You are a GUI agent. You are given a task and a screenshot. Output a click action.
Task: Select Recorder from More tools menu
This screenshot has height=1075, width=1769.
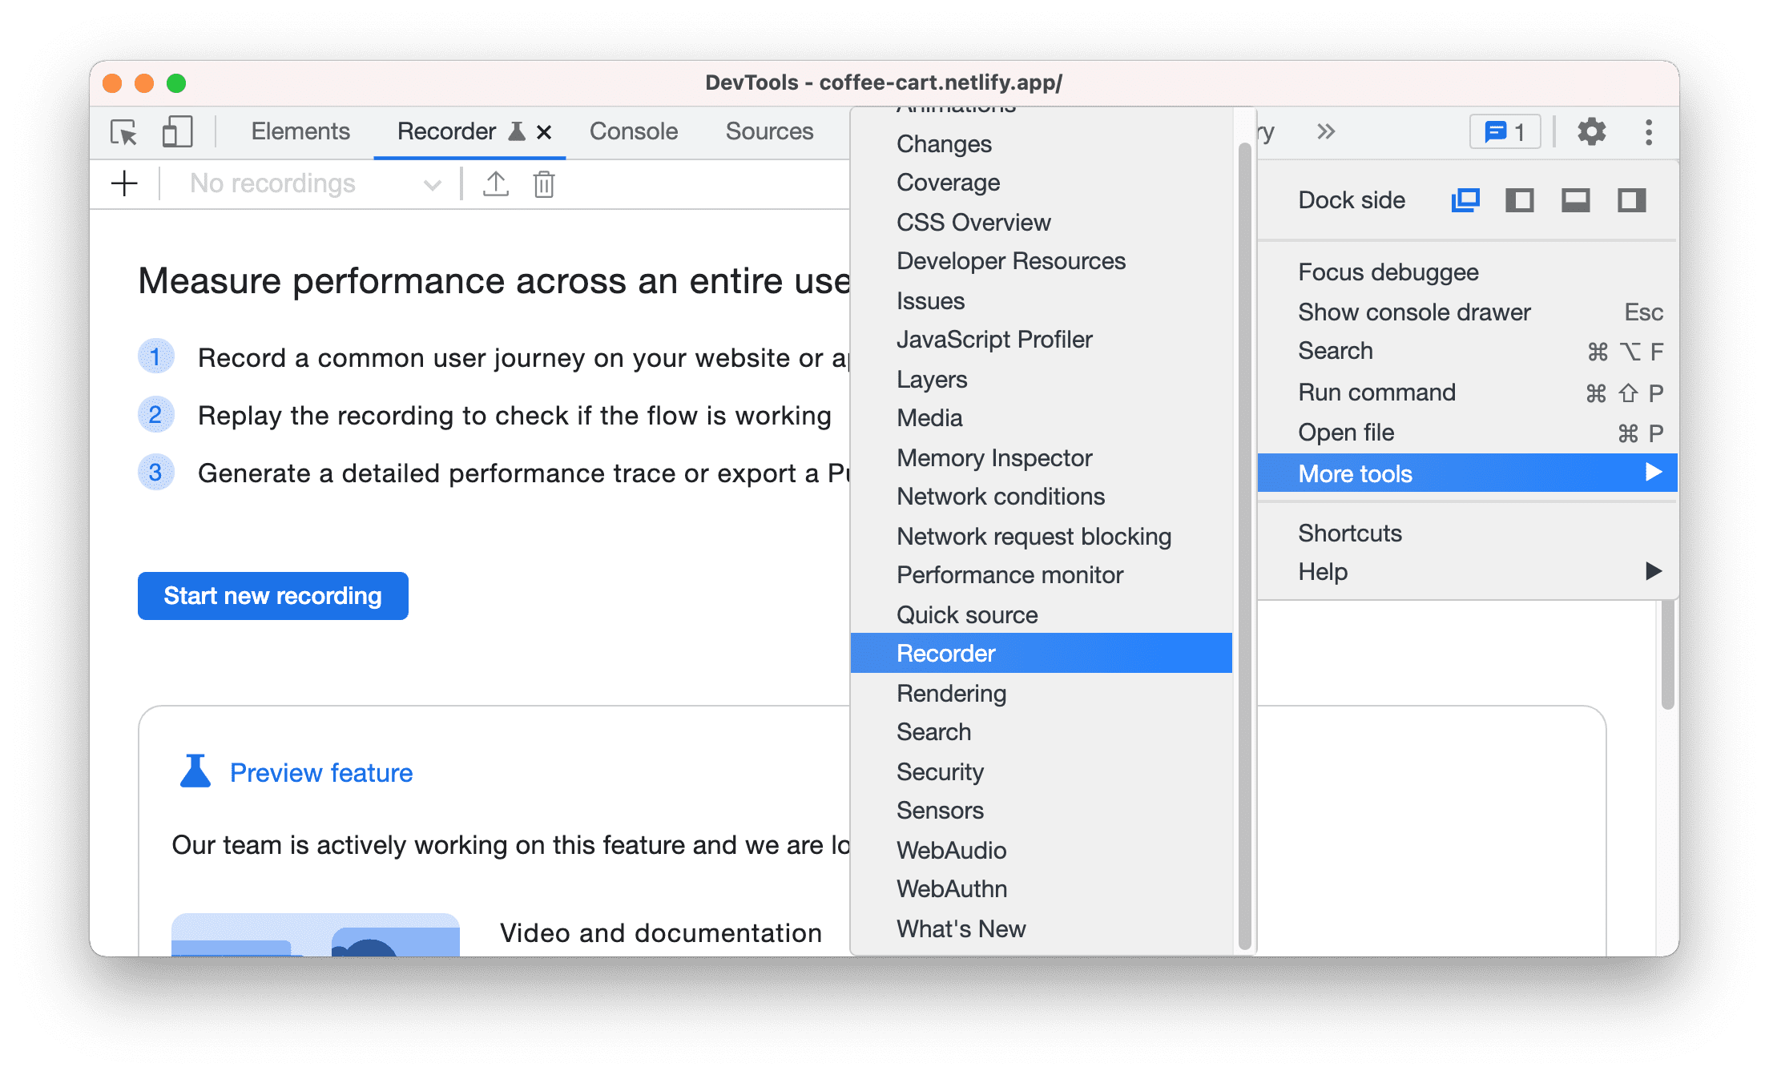click(946, 653)
